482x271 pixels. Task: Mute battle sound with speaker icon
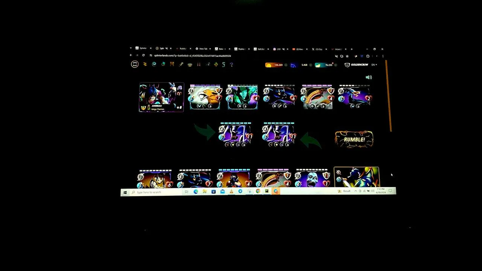click(369, 78)
